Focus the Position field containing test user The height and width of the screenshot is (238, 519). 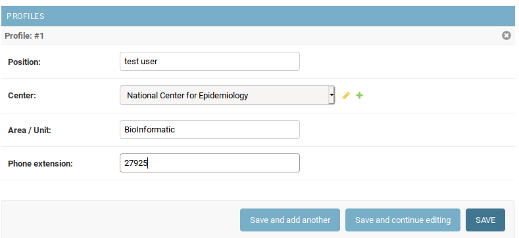tap(210, 62)
